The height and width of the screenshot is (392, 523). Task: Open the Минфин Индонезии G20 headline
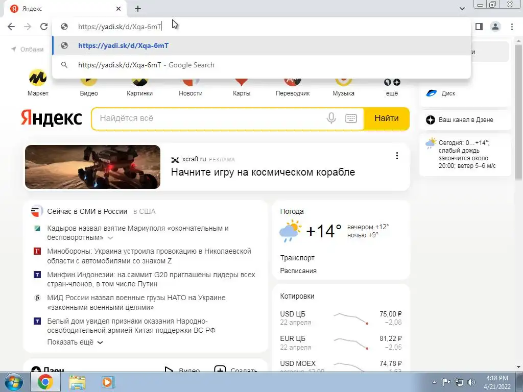151,279
